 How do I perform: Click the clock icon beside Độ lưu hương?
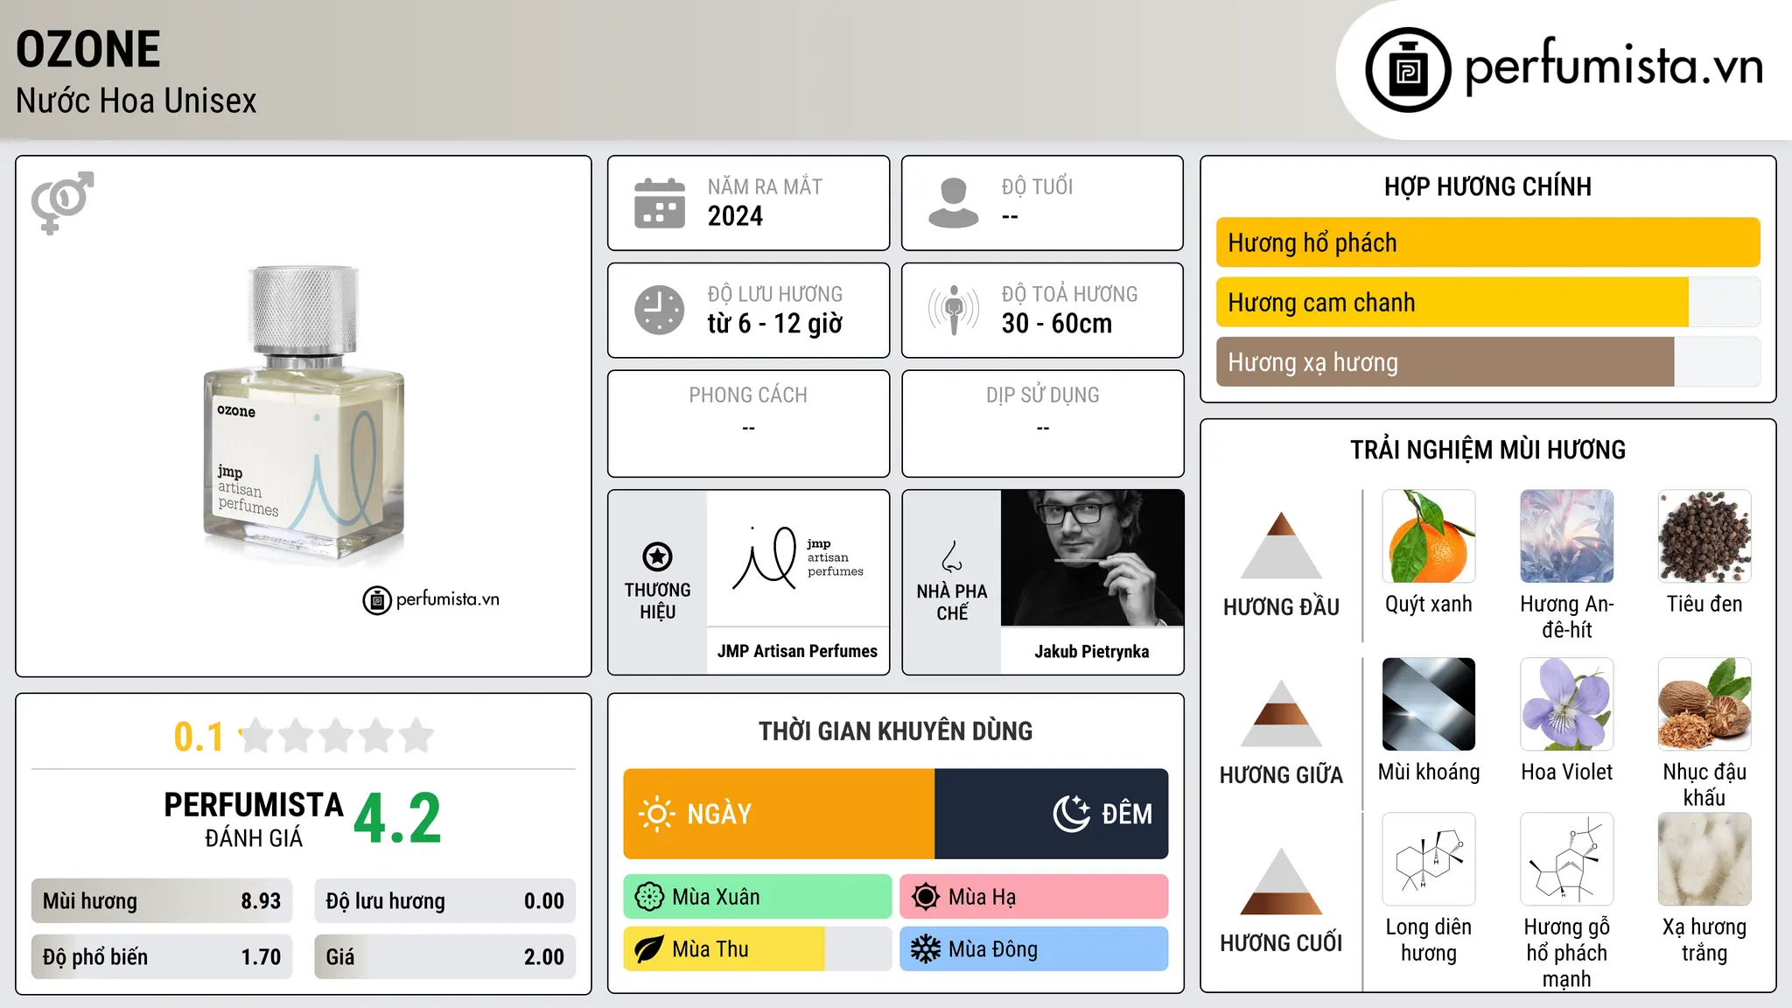pyautogui.click(x=659, y=310)
